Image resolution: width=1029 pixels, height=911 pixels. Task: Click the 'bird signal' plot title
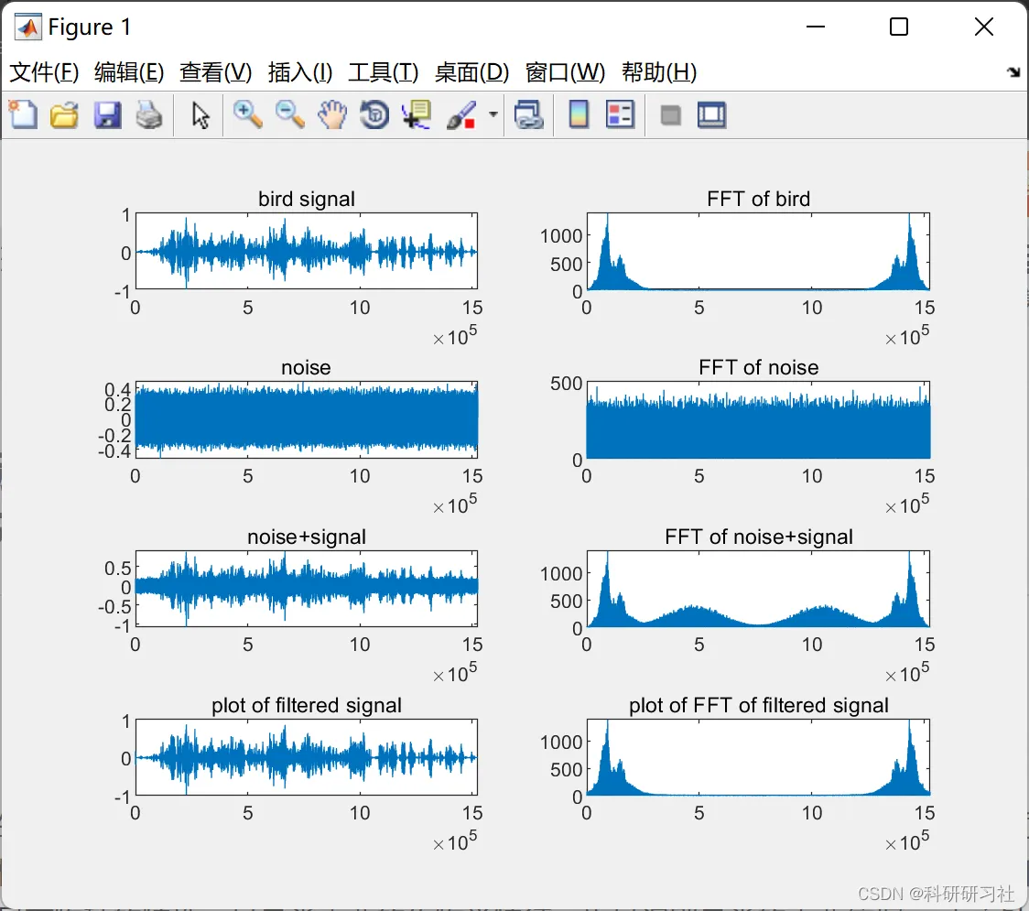pos(307,199)
